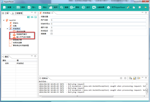This screenshot has width=150, height=102.
Task: Open the 事务响应时间趋势图 chart node
Action: pos(21,45)
